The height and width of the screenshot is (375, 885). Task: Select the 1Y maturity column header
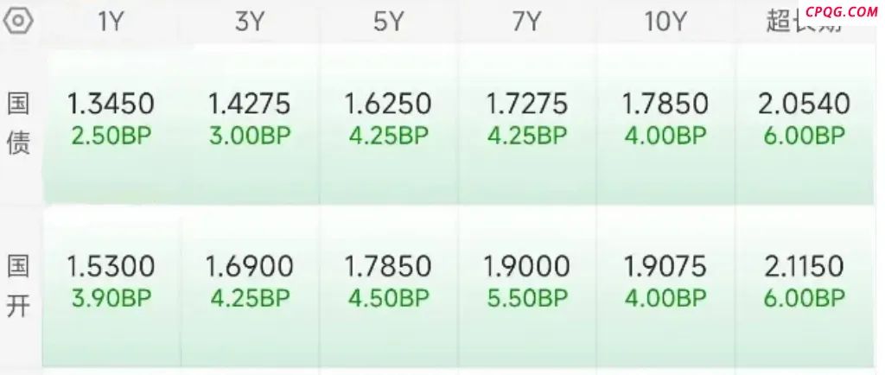click(x=110, y=22)
